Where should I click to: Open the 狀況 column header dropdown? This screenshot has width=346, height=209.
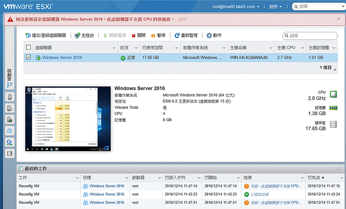coord(136,48)
